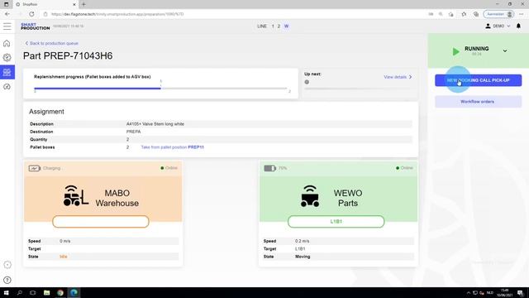Reload the page with browser refresh
529x298 pixels.
[31, 14]
